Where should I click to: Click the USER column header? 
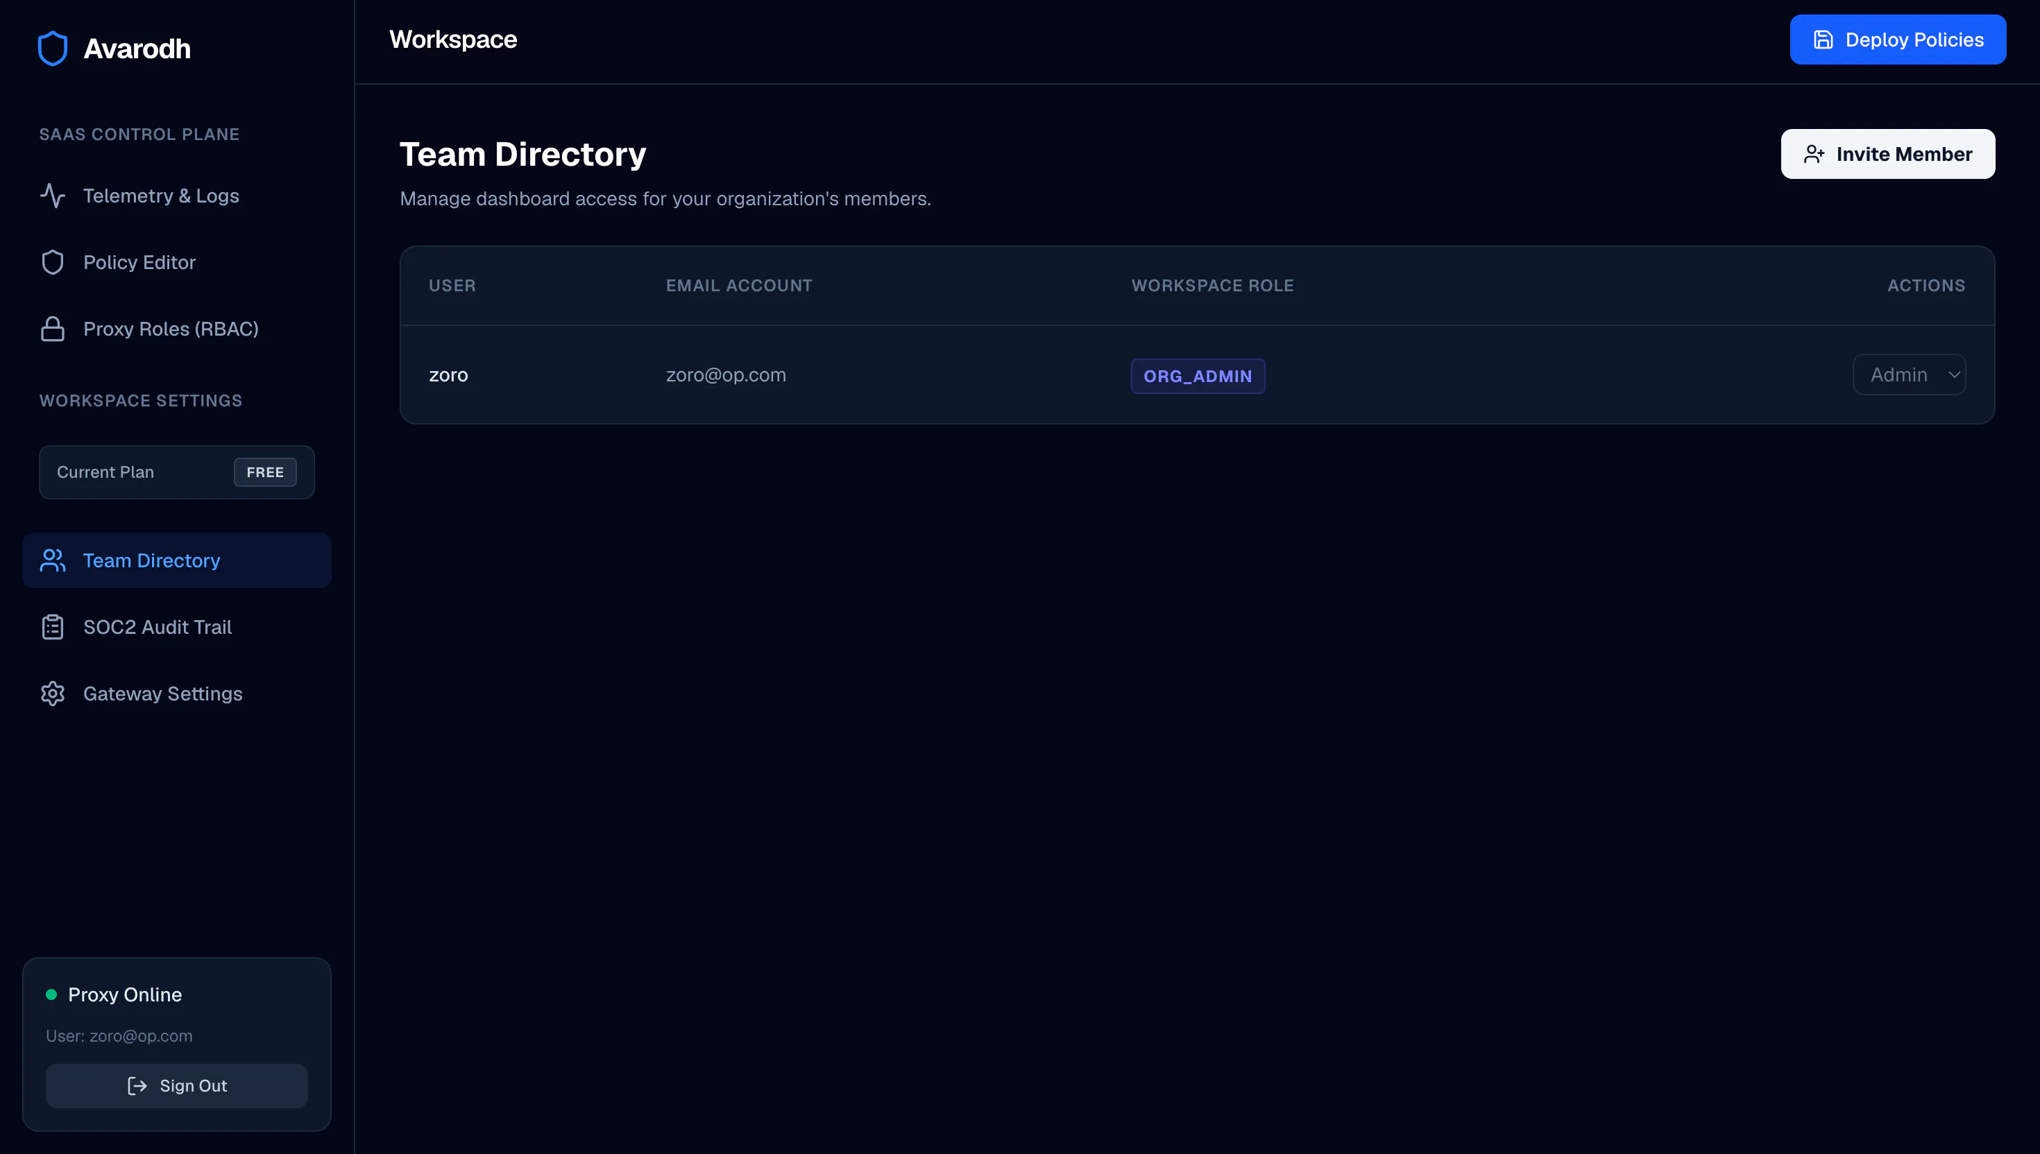point(452,285)
